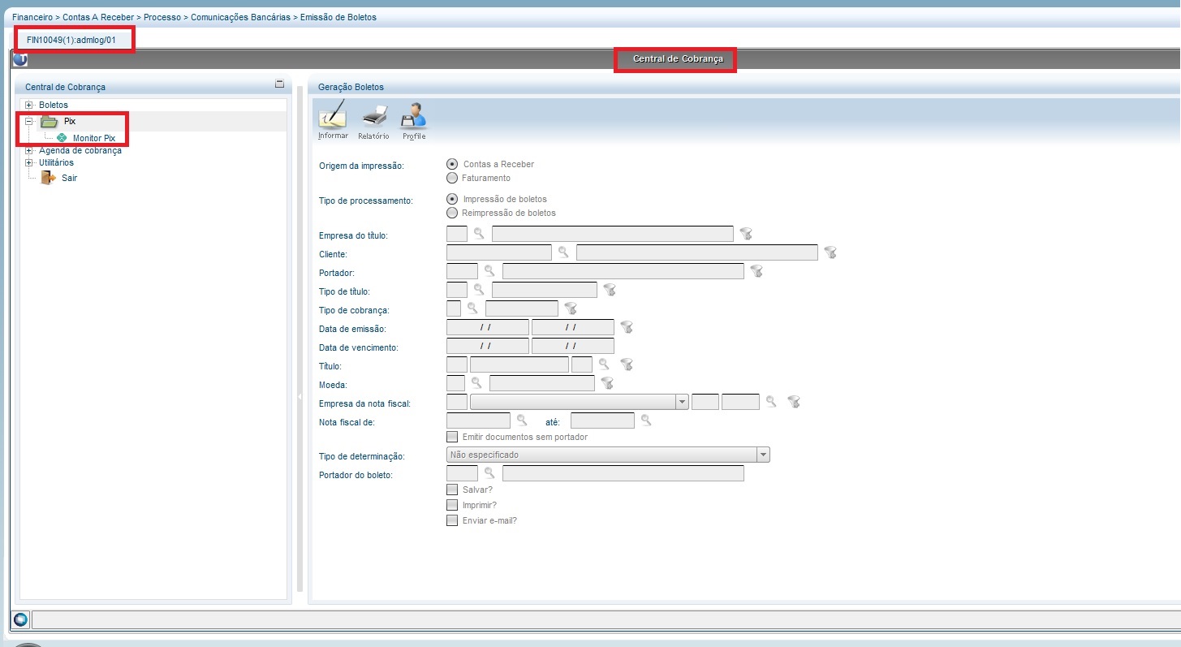Click round icon at status bar left
Image resolution: width=1181 pixels, height=647 pixels.
coord(20,619)
